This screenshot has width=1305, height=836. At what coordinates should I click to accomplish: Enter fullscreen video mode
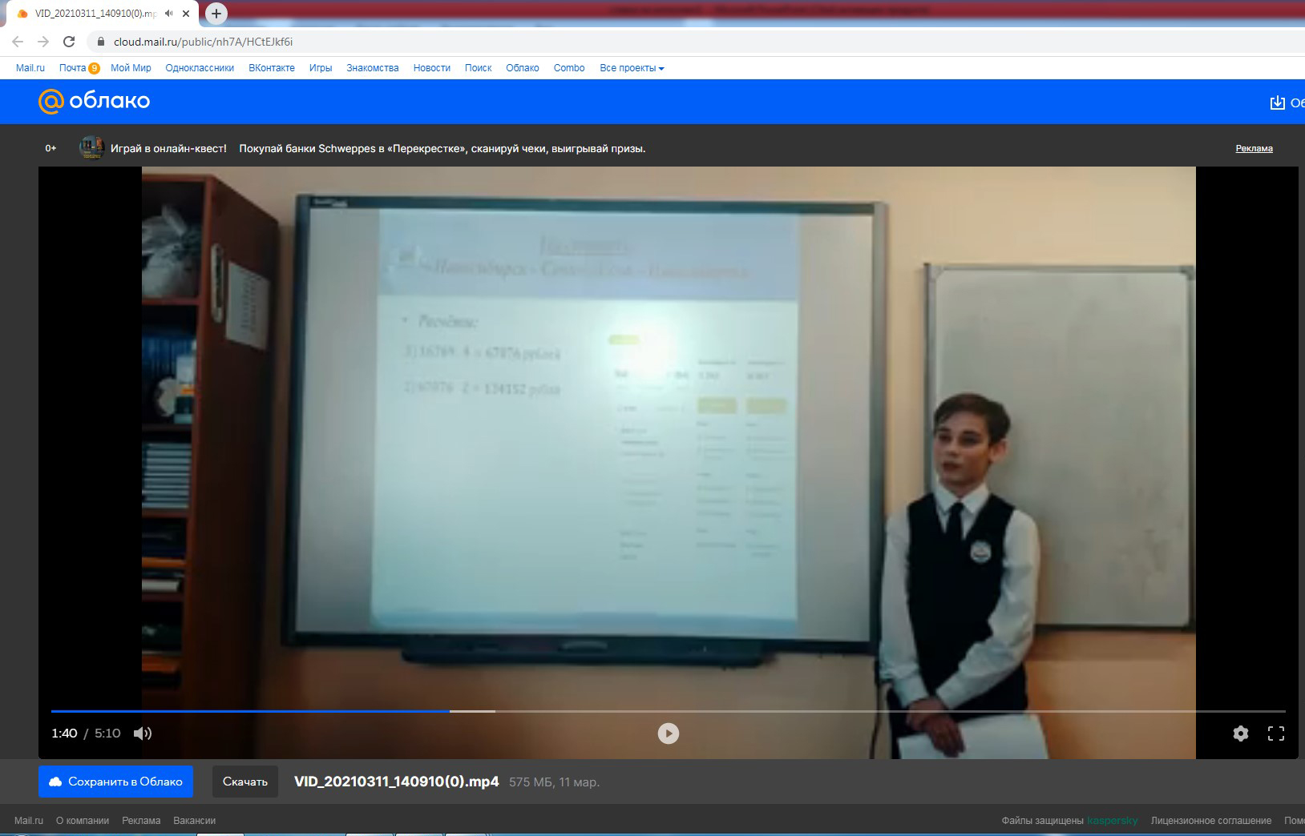point(1275,734)
